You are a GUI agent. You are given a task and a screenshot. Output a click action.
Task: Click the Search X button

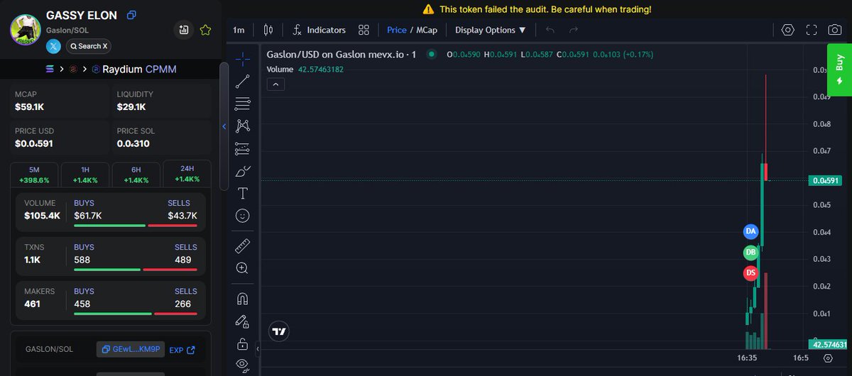pos(89,46)
